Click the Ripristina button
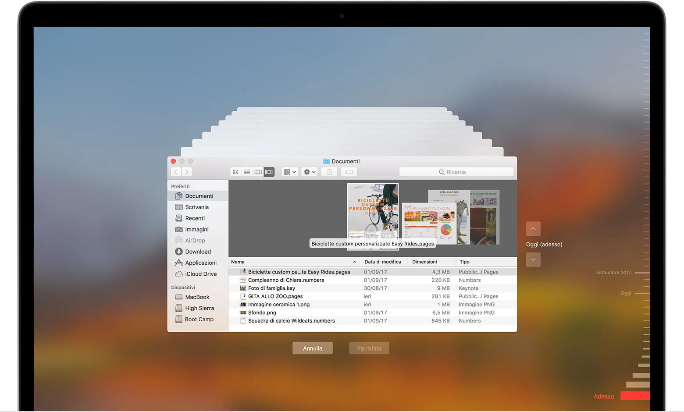Image resolution: width=684 pixels, height=412 pixels. coord(369,348)
